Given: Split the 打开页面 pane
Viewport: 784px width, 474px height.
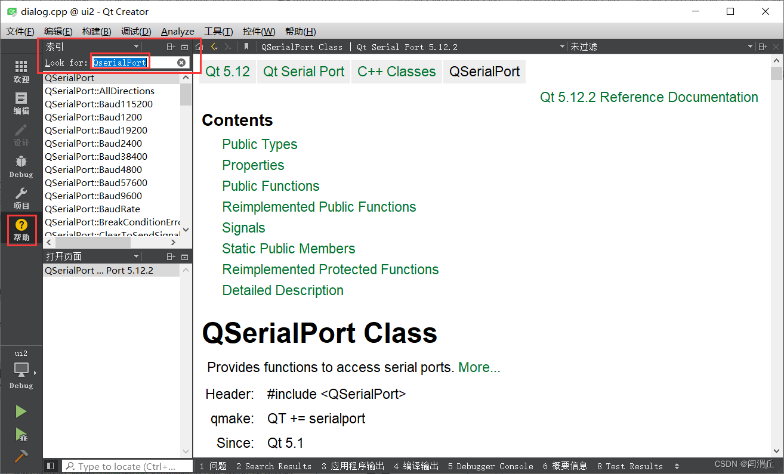Looking at the screenshot, I should click(x=171, y=256).
